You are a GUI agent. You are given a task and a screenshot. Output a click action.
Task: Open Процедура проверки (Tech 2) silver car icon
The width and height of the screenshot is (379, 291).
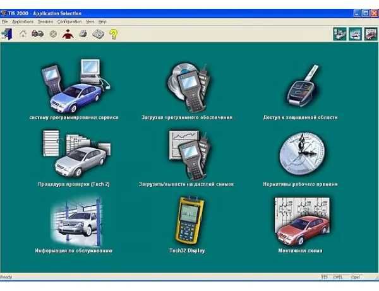pos(77,154)
